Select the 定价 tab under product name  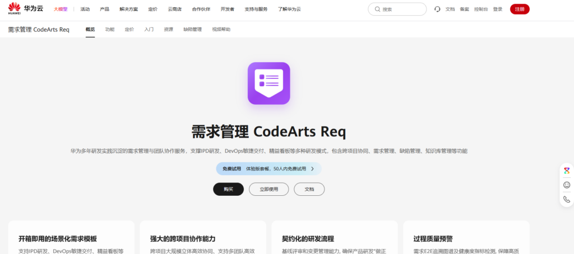(129, 29)
